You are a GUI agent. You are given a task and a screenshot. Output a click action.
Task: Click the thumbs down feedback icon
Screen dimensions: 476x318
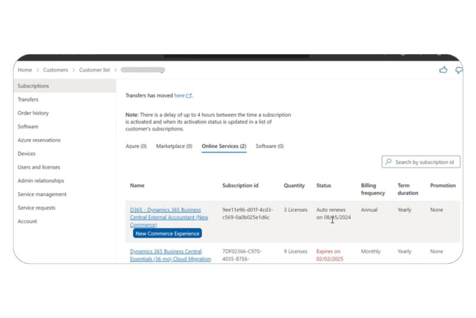pyautogui.click(x=459, y=70)
